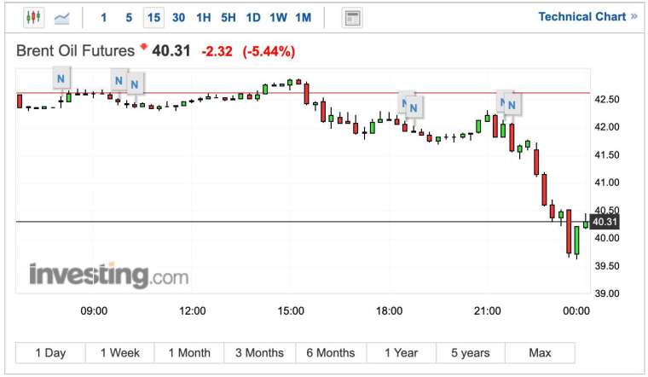Click the front N marker above 18:00

[x=414, y=107]
